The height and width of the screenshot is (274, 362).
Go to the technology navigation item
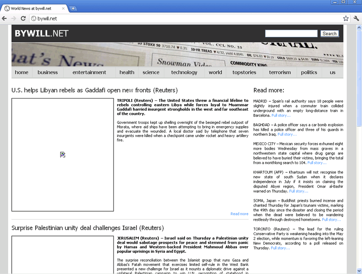click(x=184, y=72)
